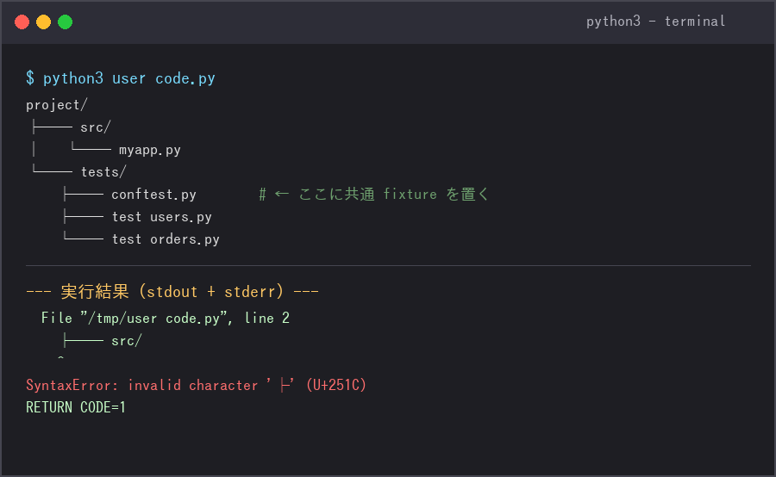Click the green fixture comment next to conftest.py

tap(374, 195)
